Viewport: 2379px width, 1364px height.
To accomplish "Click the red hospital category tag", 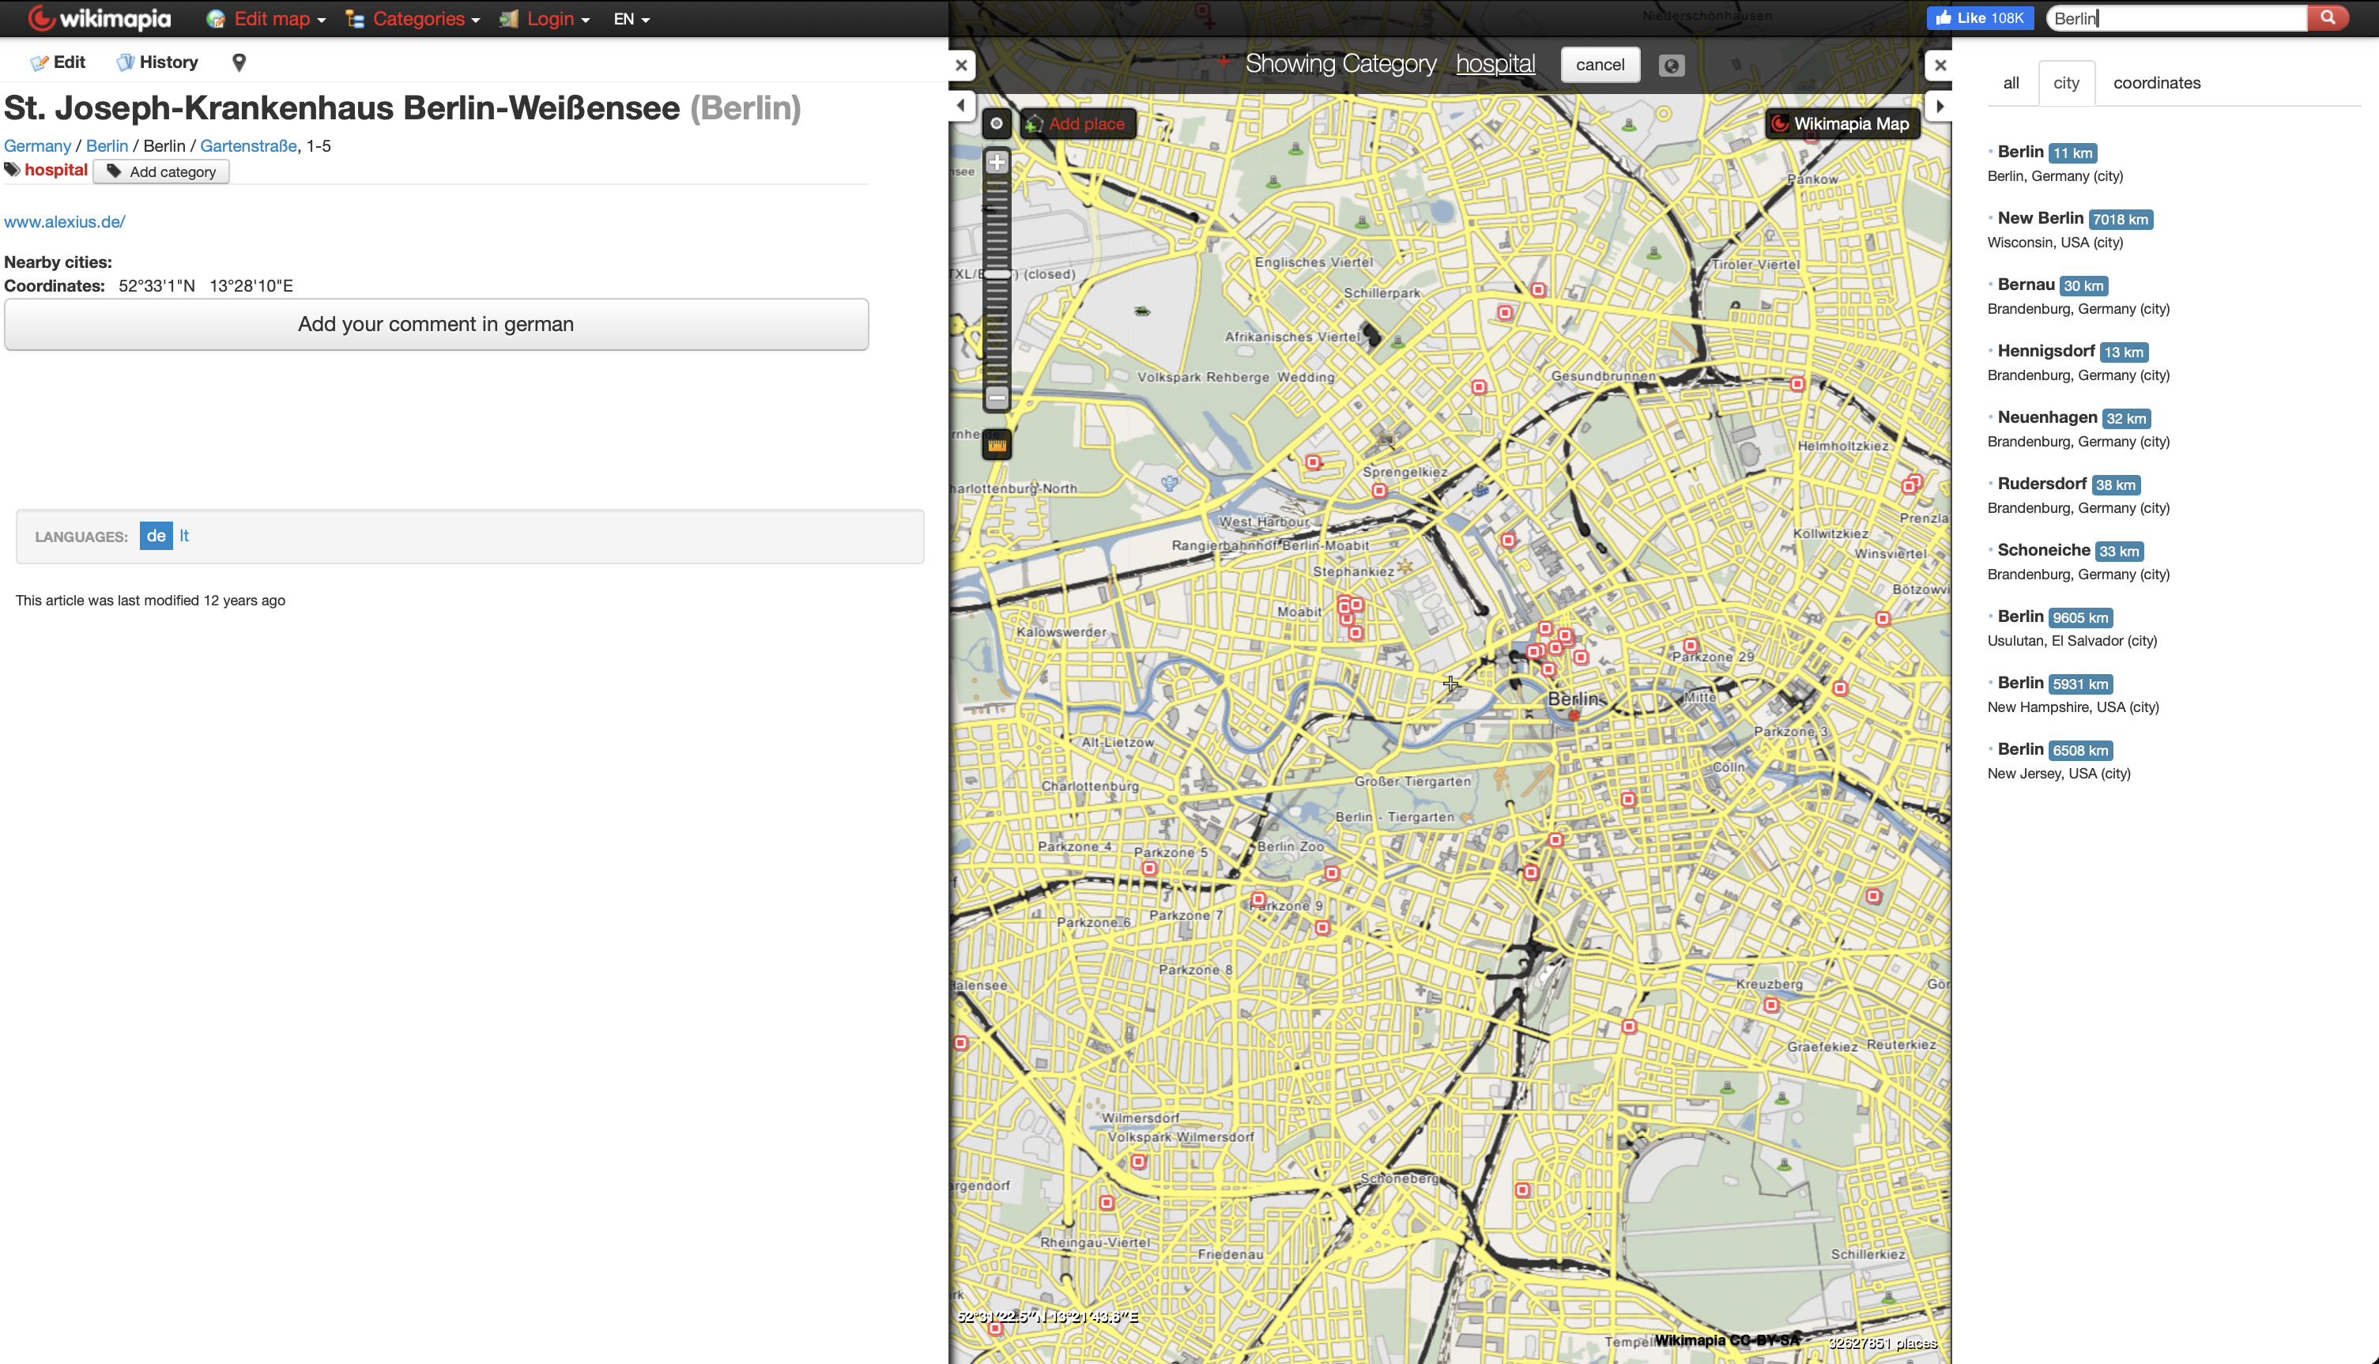I will pyautogui.click(x=55, y=170).
